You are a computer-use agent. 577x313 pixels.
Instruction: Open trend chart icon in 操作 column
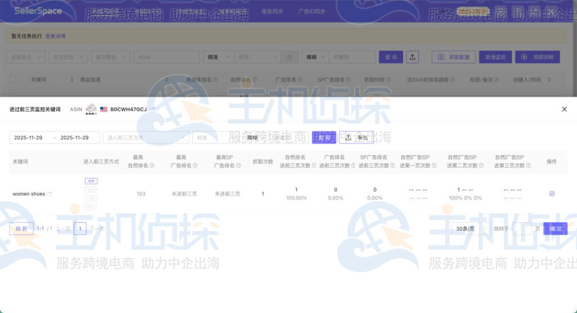coord(552,194)
